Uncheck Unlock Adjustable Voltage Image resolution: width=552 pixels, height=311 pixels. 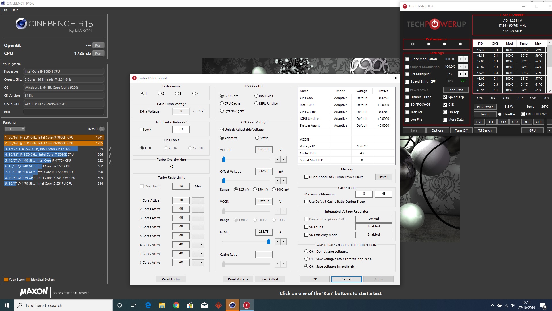tap(222, 130)
